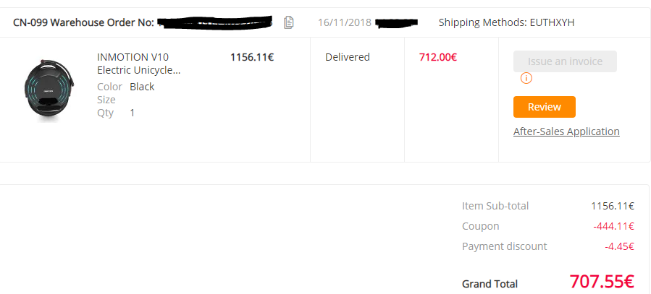Viewport: 651px width, 294px height.
Task: Click the Coupon discount -444.11€ value
Action: [x=613, y=227]
